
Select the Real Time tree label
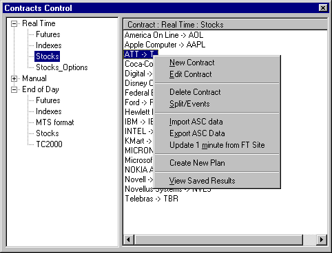point(39,23)
